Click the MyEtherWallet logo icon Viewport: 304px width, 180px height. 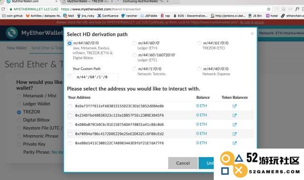11,33
